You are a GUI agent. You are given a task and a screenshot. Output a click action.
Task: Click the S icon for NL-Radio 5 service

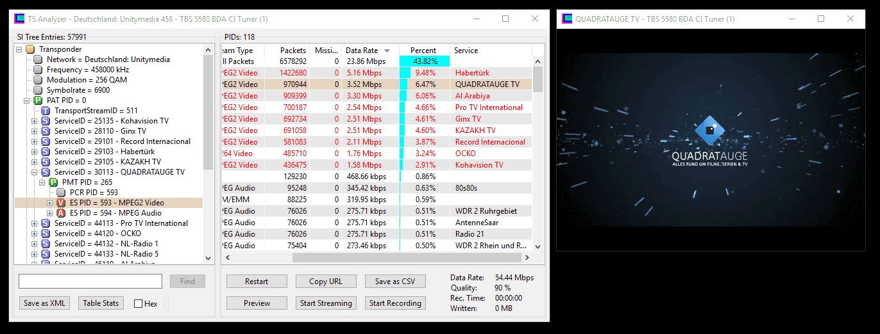pos(45,254)
